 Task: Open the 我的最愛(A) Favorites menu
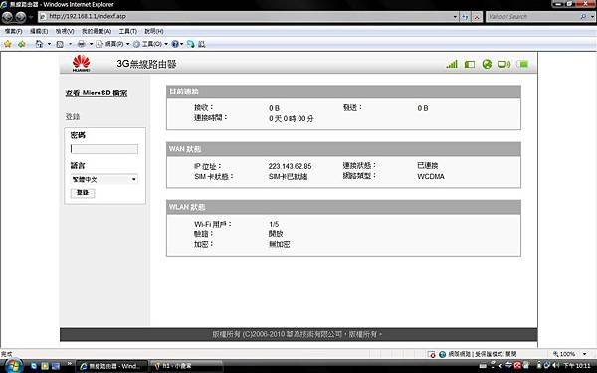click(97, 31)
